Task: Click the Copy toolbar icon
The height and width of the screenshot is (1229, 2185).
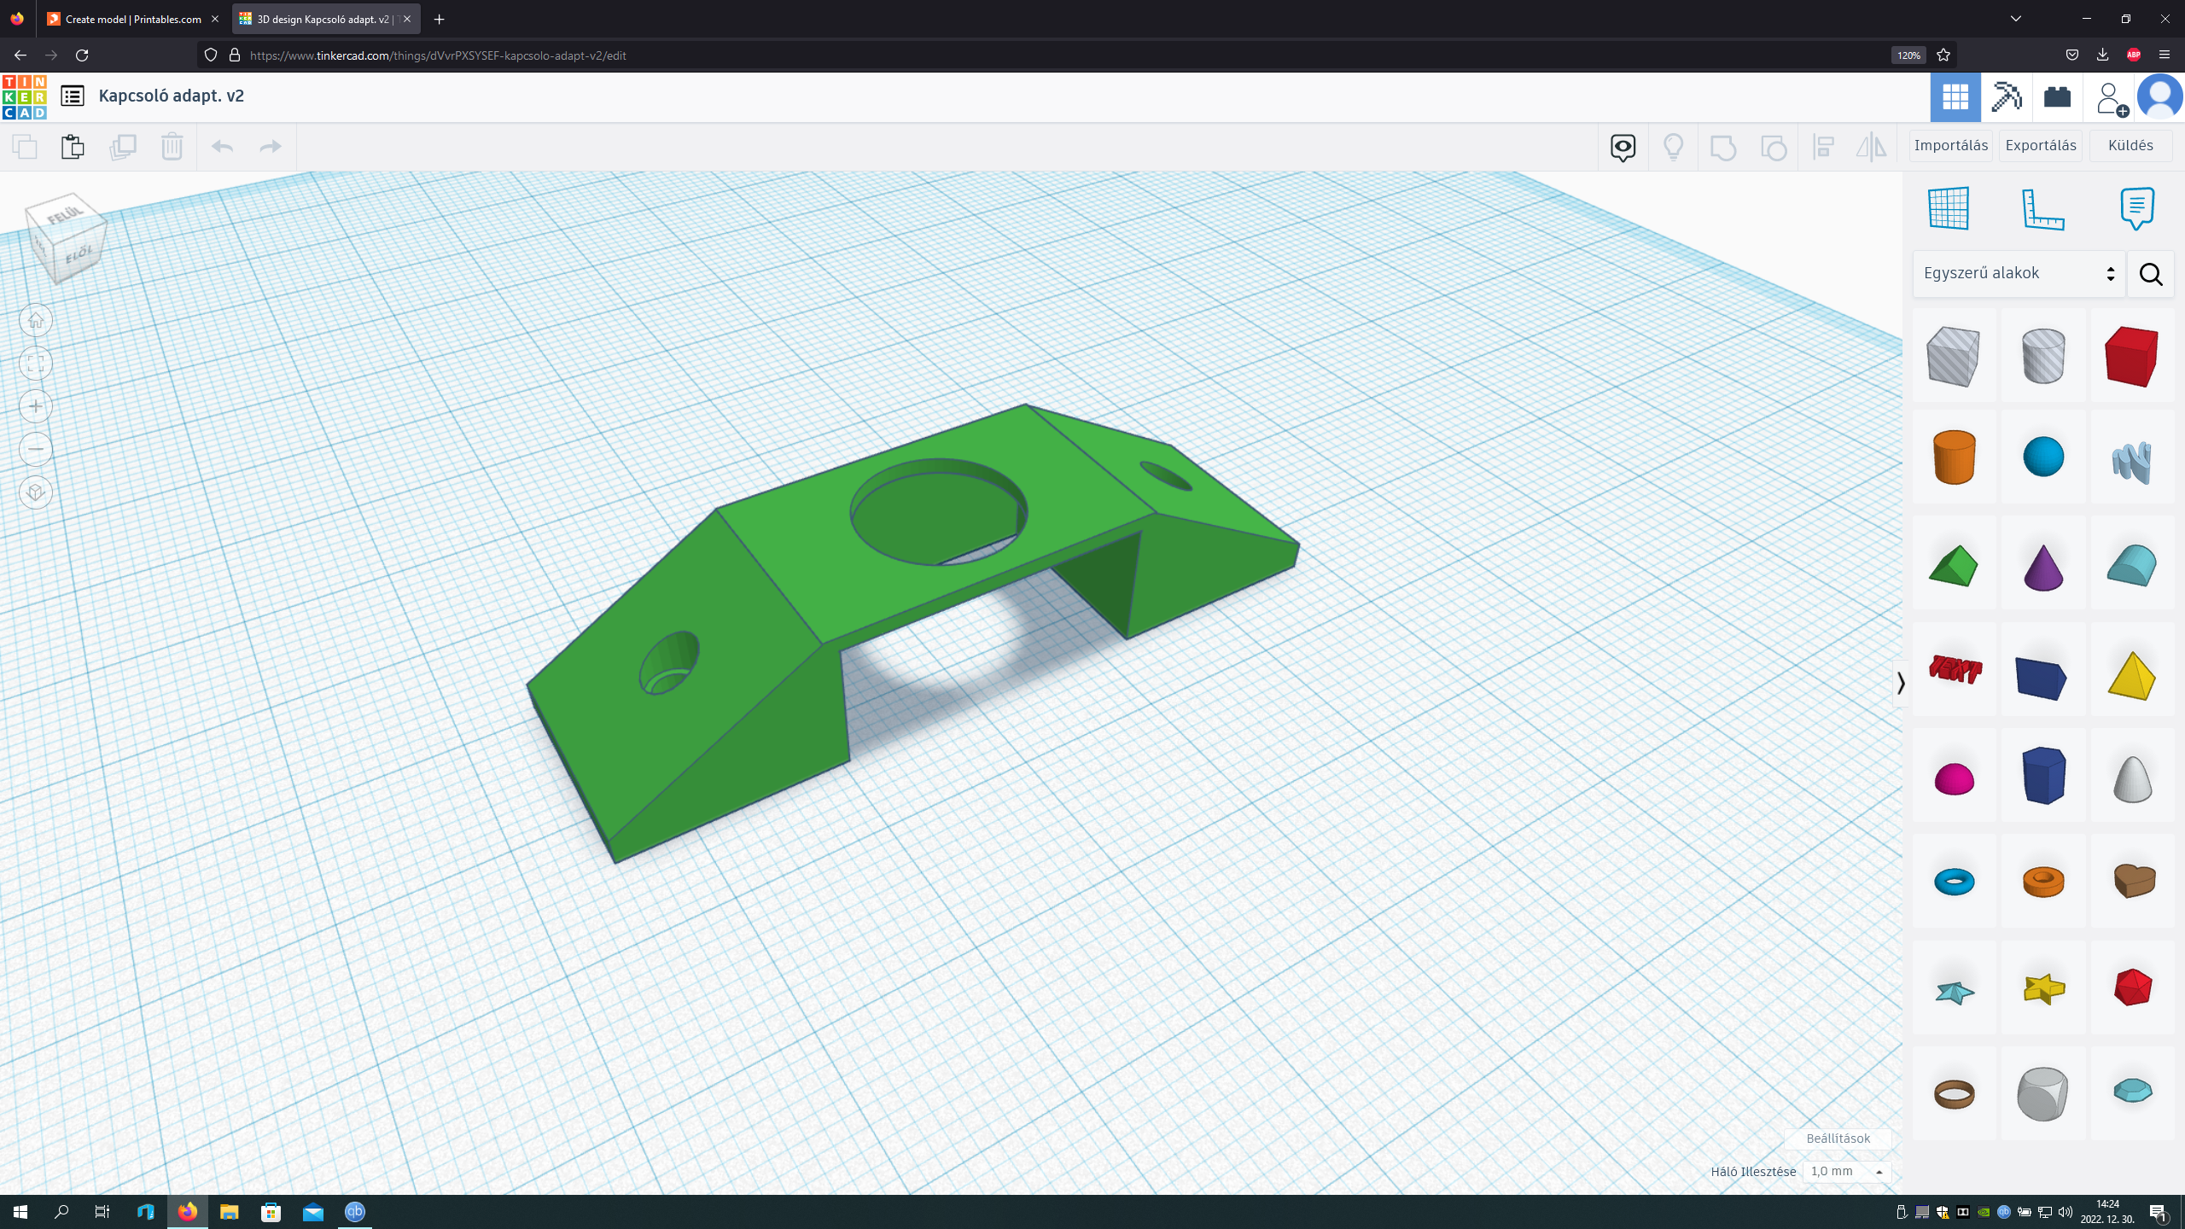Action: (25, 147)
